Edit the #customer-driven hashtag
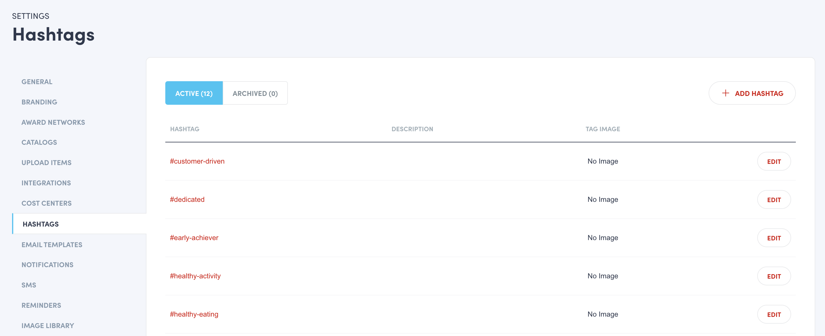The height and width of the screenshot is (336, 825). (x=773, y=162)
